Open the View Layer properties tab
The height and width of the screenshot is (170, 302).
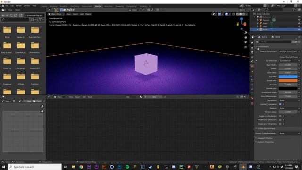[x=252, y=57]
